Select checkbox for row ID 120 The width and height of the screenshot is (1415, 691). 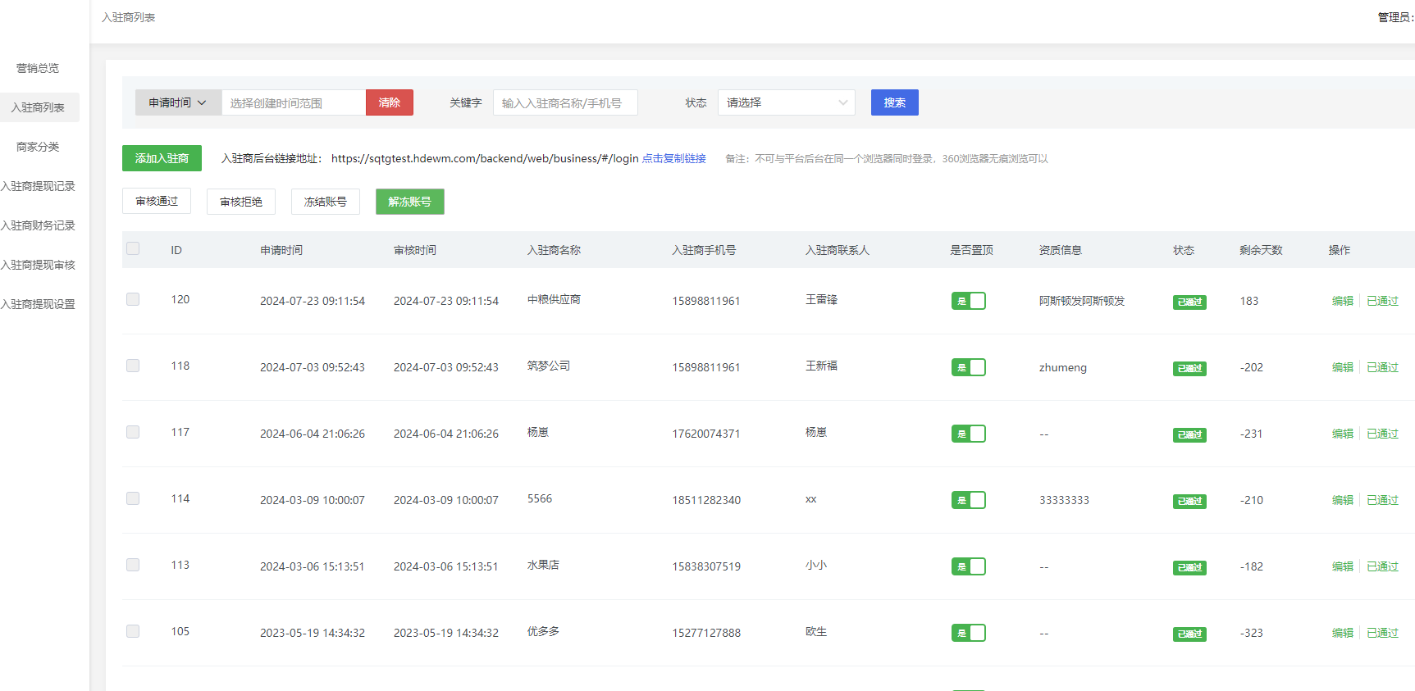(x=133, y=299)
